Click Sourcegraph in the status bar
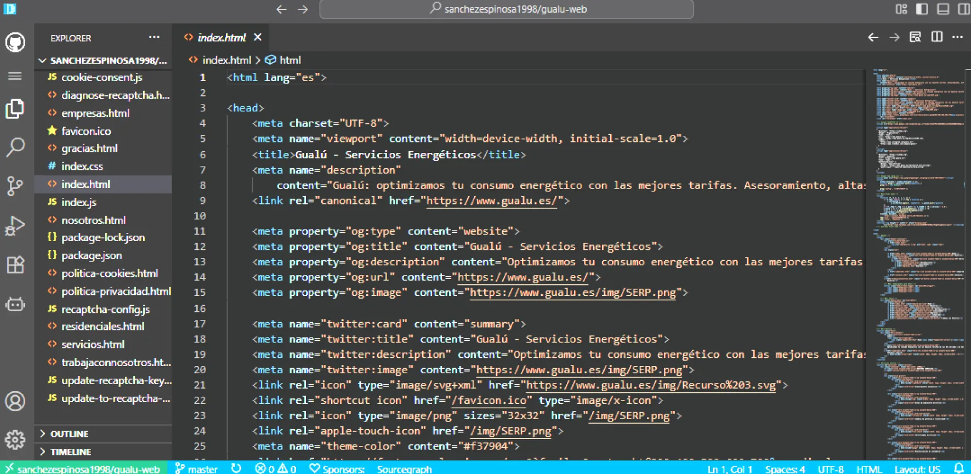Image resolution: width=971 pixels, height=474 pixels. point(404,469)
